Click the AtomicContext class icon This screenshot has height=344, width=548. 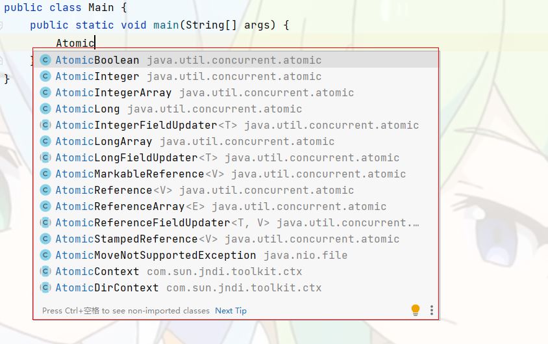(x=45, y=271)
